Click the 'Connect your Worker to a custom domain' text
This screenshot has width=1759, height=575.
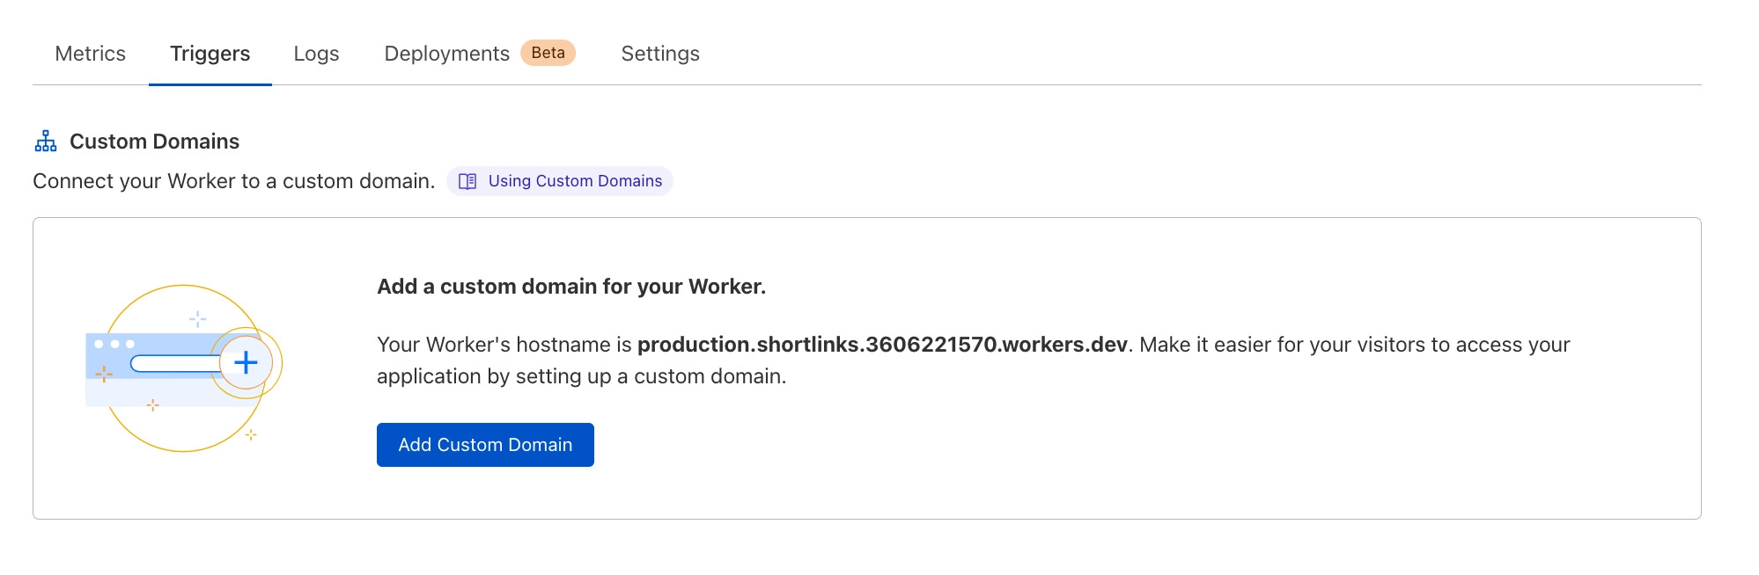click(233, 181)
